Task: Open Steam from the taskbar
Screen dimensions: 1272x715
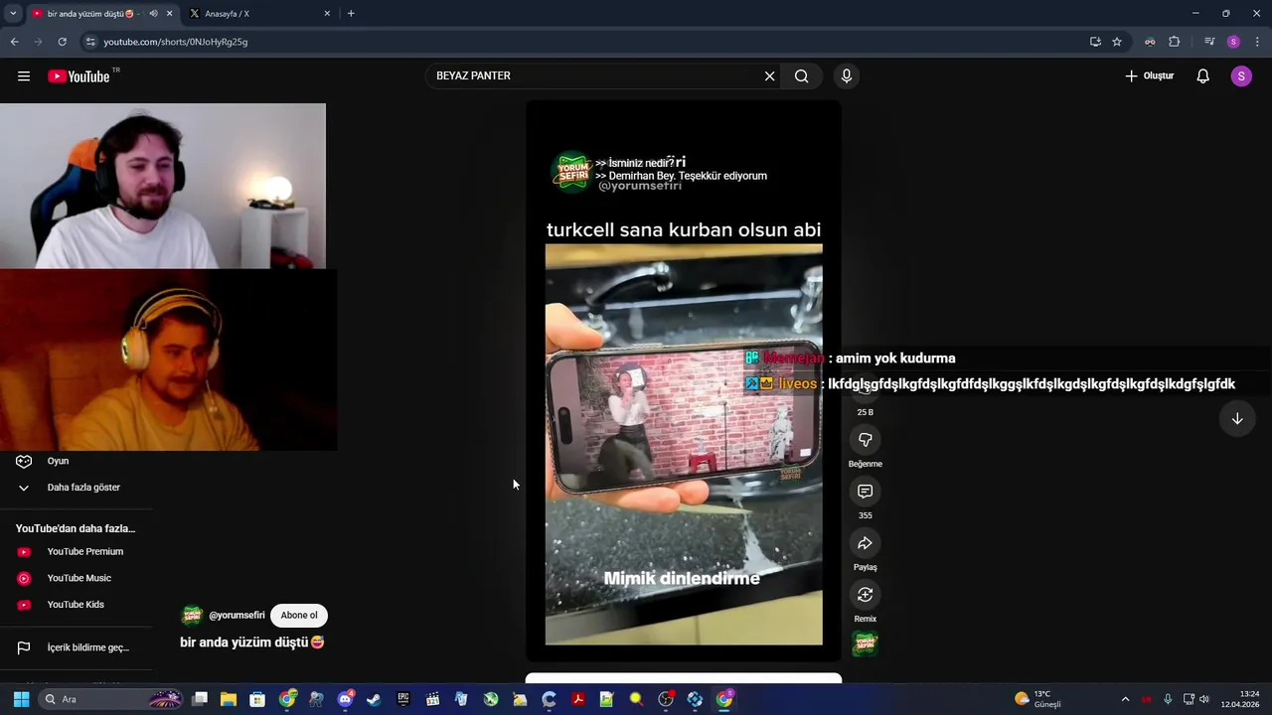Action: pyautogui.click(x=374, y=699)
